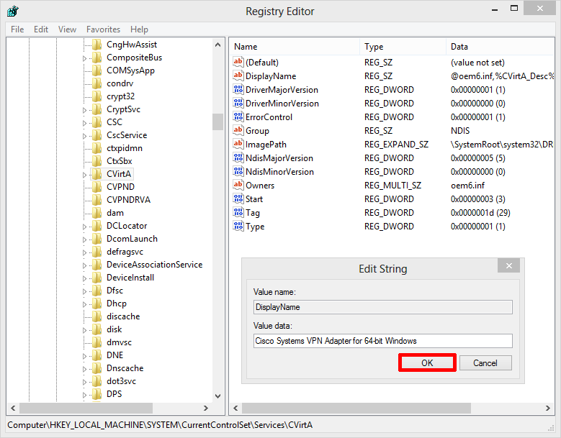This screenshot has width=561, height=438.
Task: Click the DisplayName string value icon
Action: [x=238, y=76]
